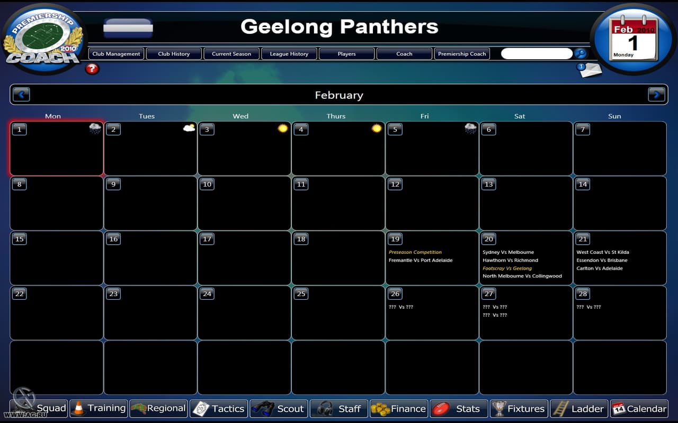The image size is (678, 423).
Task: Open Finance with the coins icon
Action: pos(399,408)
